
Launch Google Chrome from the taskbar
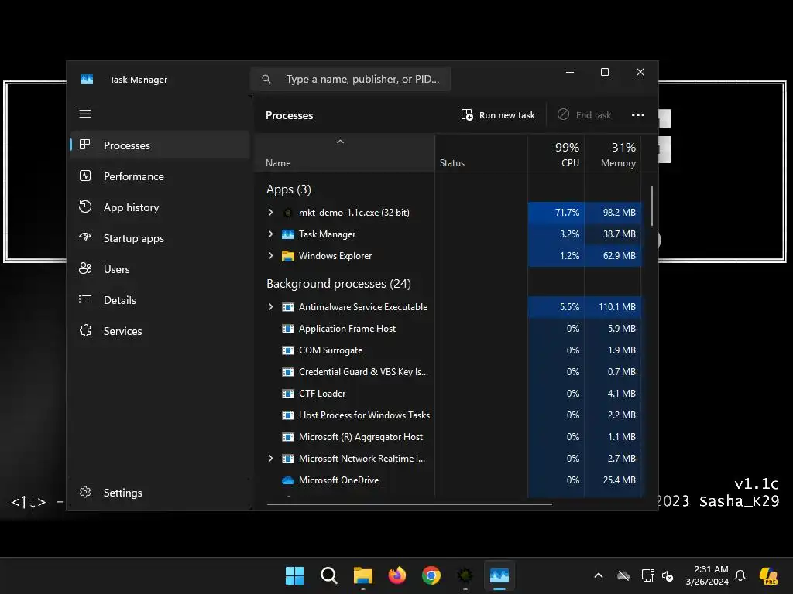point(431,575)
